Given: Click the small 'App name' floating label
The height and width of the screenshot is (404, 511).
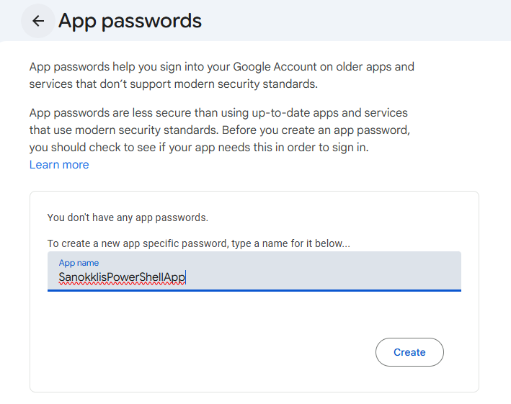Looking at the screenshot, I should click(x=79, y=263).
